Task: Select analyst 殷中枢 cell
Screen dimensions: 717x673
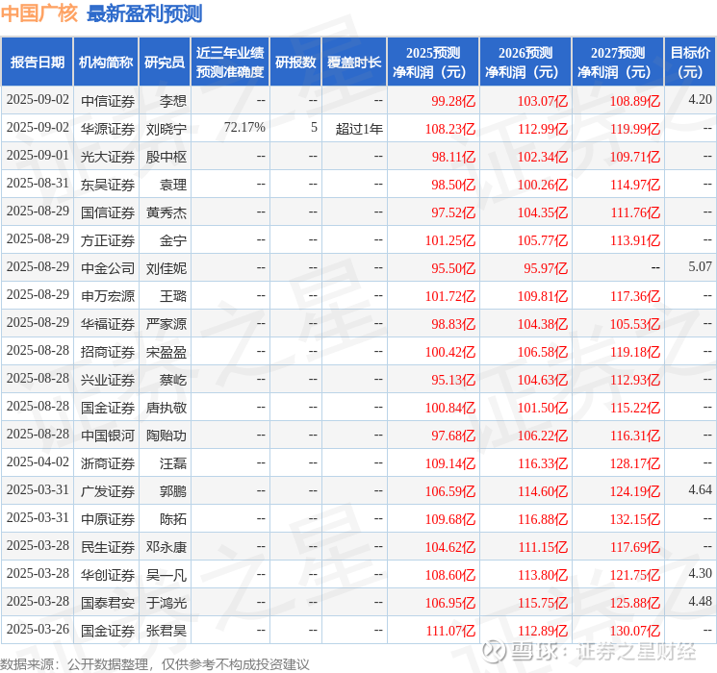Action: pyautogui.click(x=166, y=157)
